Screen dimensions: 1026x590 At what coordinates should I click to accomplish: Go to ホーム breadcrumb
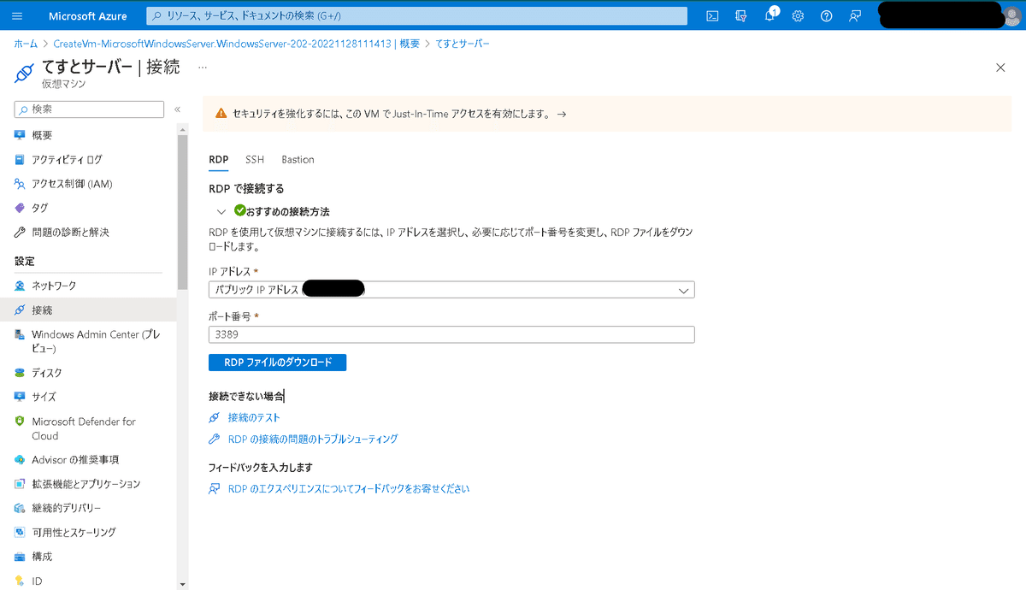tap(26, 43)
